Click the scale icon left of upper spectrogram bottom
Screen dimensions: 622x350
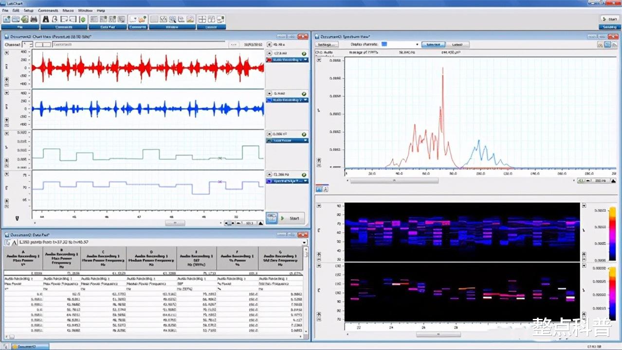pos(319,256)
